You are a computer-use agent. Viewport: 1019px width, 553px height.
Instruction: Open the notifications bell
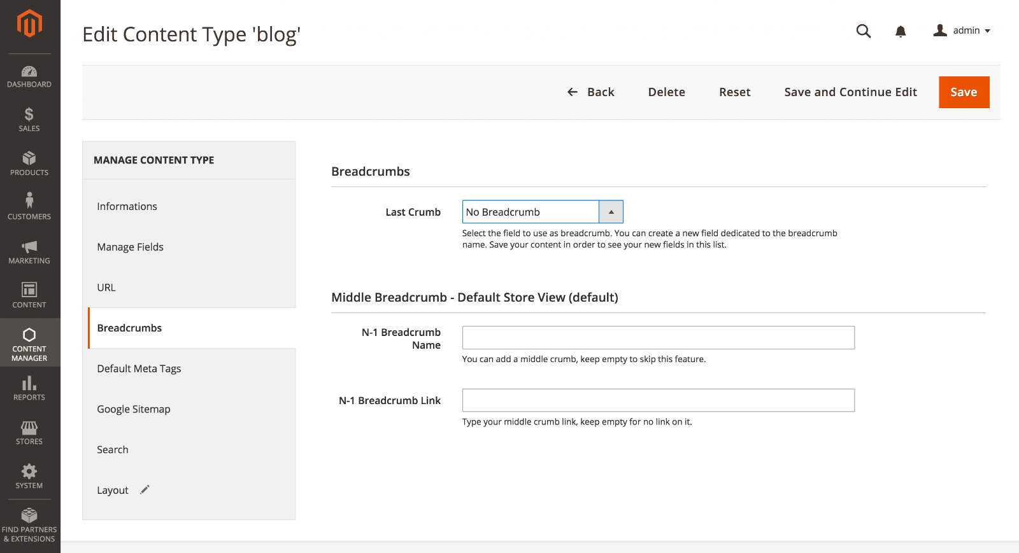[901, 31]
